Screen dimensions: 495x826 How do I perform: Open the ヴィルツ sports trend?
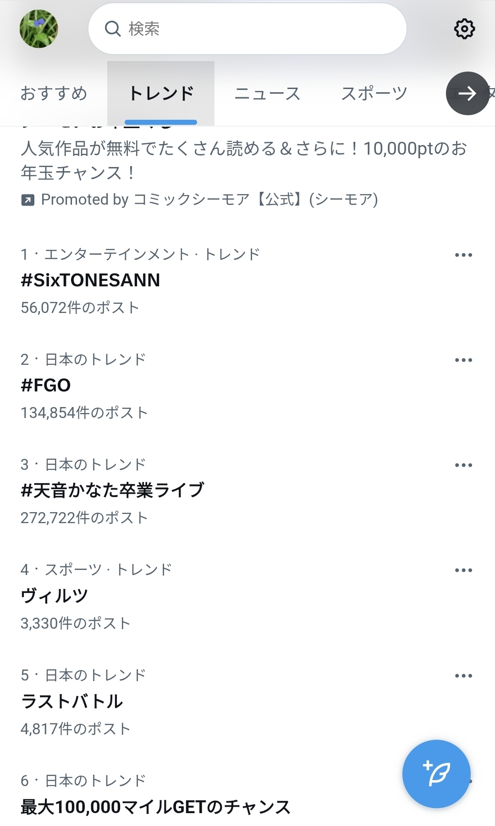point(55,596)
